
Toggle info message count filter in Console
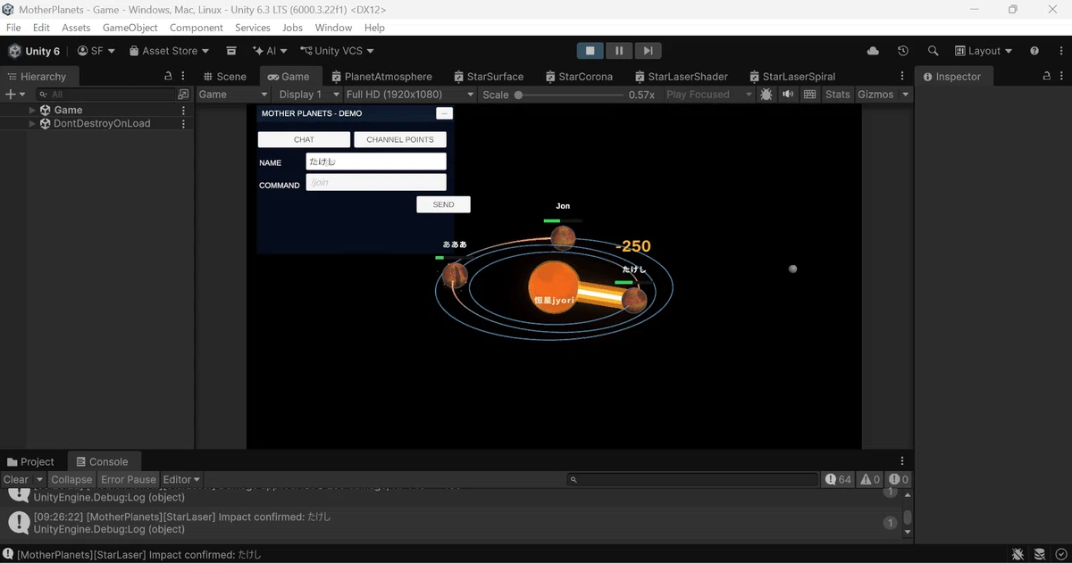[838, 479]
